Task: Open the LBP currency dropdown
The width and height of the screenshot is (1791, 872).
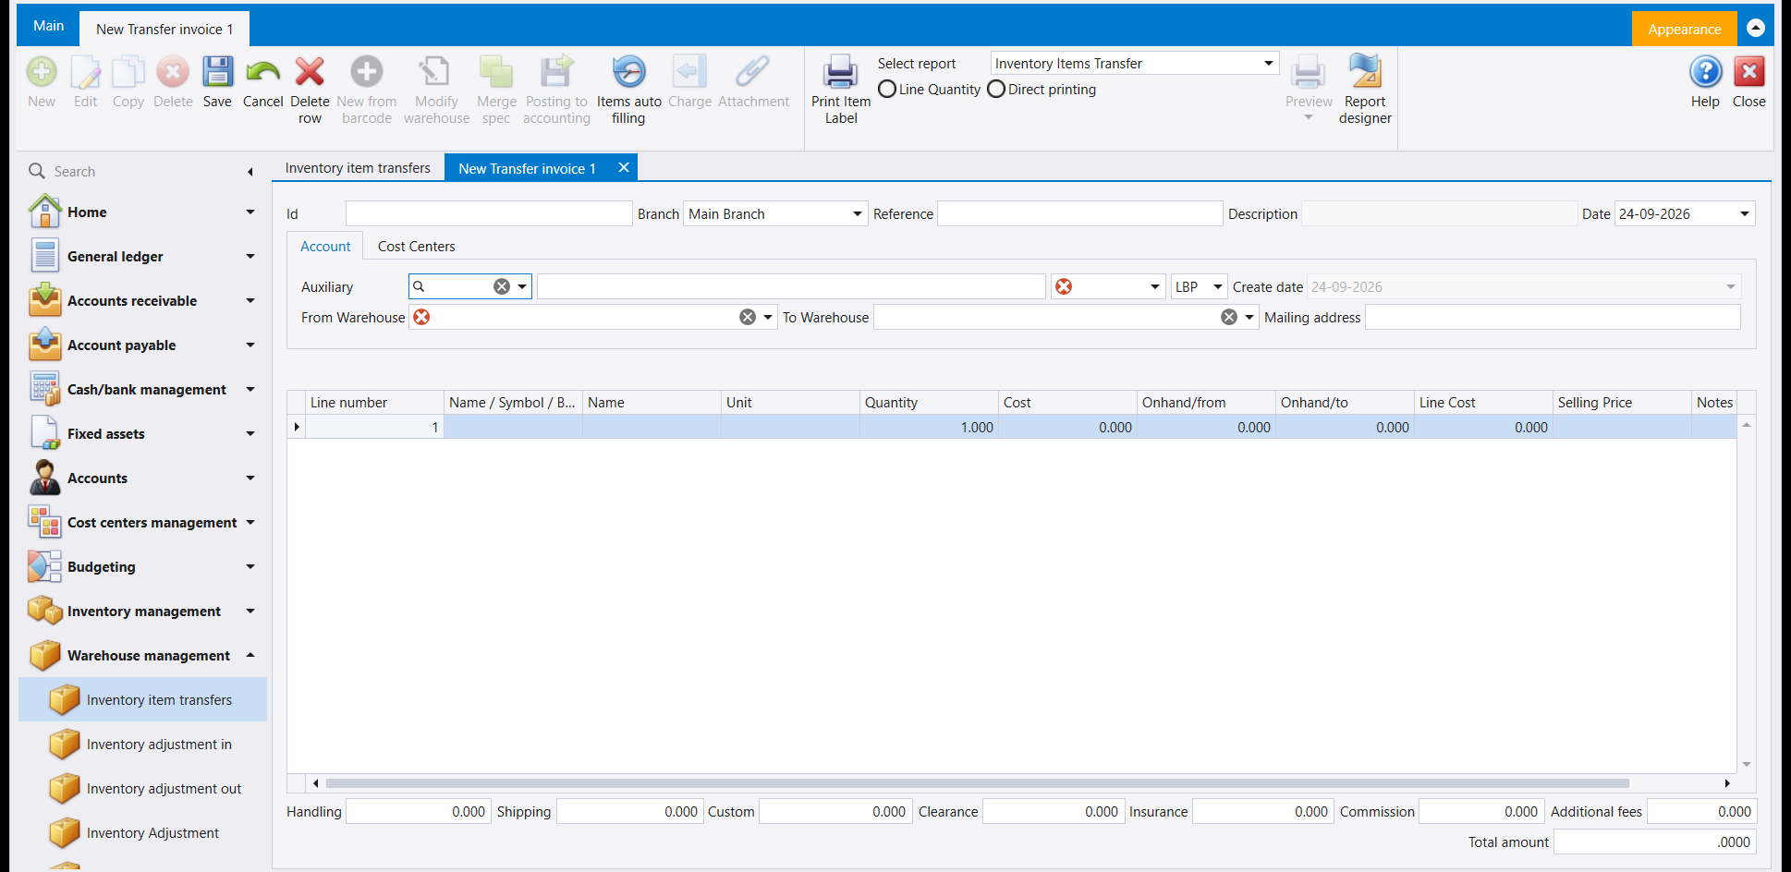Action: tap(1217, 286)
